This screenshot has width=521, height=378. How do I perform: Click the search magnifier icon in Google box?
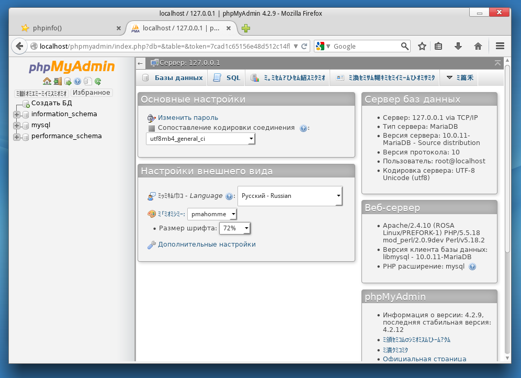point(404,46)
